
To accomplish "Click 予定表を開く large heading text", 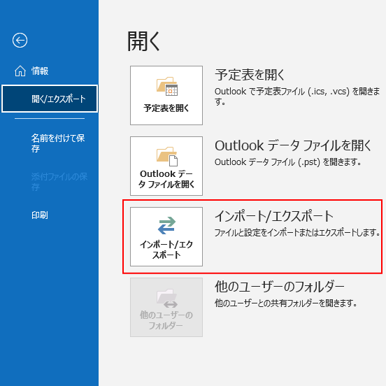I will click(250, 75).
